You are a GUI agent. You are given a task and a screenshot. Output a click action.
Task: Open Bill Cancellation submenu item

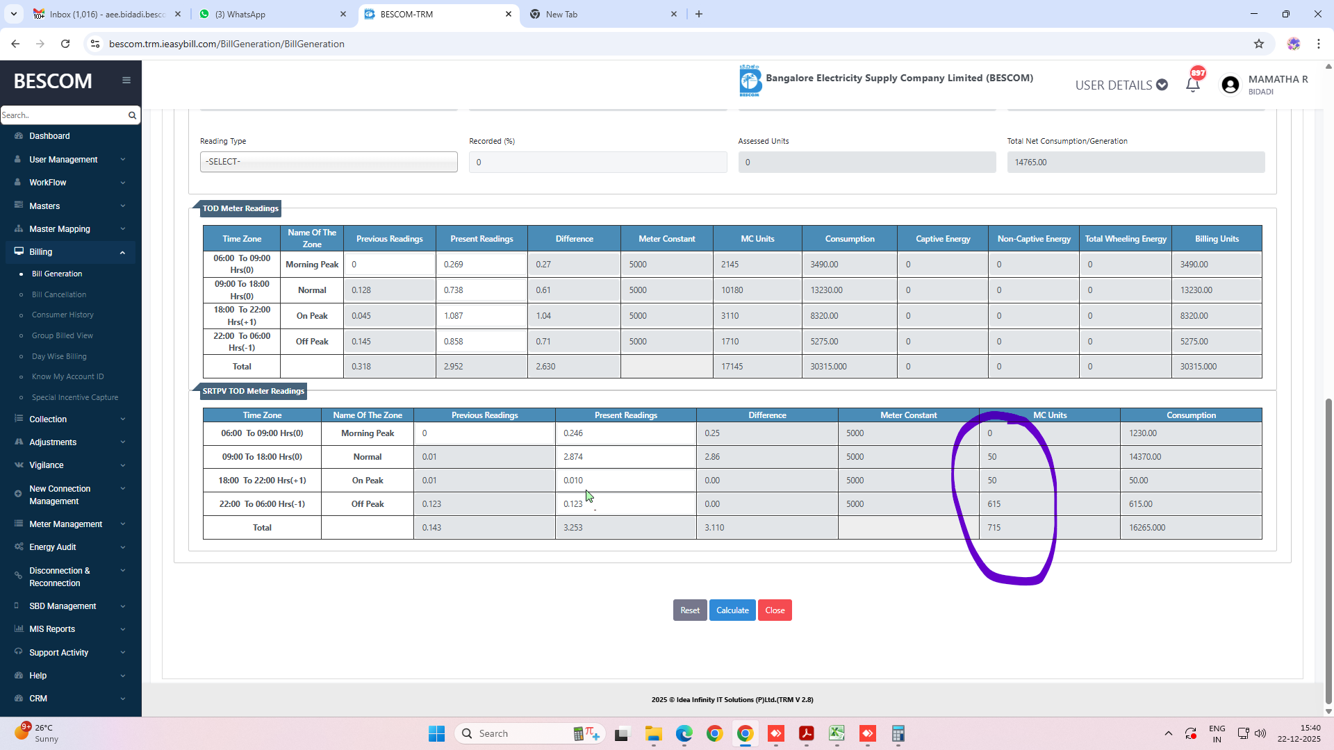click(x=59, y=294)
